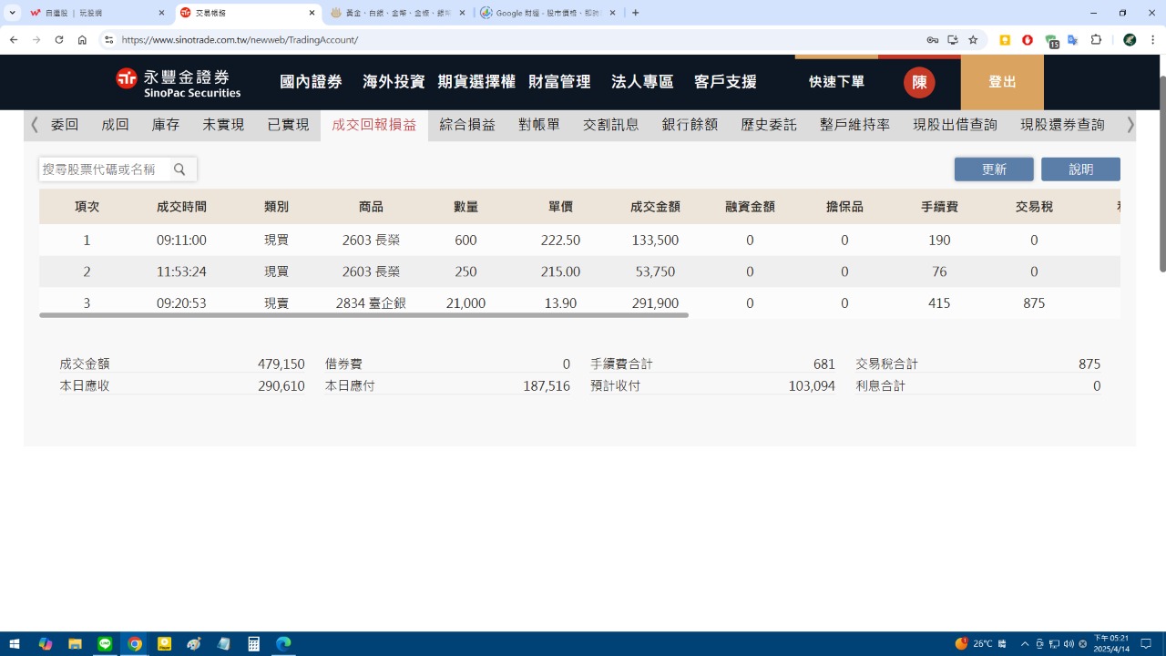This screenshot has width=1166, height=656.
Task: Show hidden system tray icons
Action: coord(1025,644)
